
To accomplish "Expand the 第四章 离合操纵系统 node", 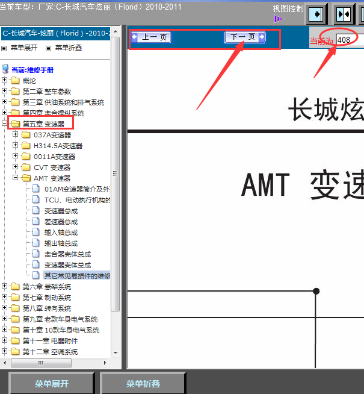I will (x=4, y=112).
